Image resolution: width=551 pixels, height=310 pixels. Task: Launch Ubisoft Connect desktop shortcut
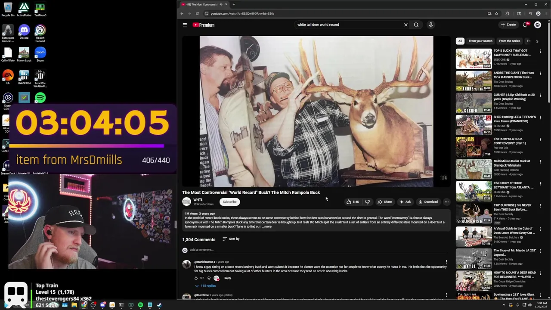(x=40, y=34)
